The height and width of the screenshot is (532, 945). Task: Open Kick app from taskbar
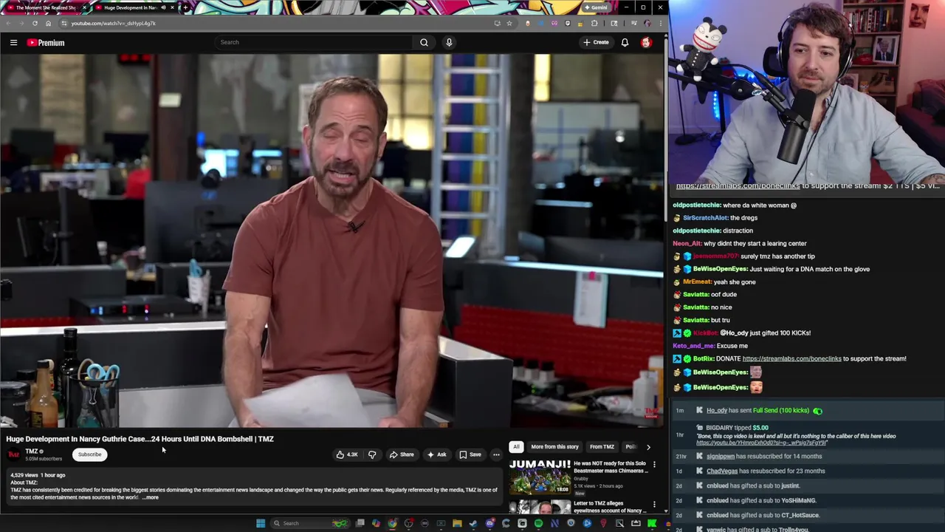(x=651, y=523)
